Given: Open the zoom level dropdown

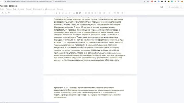Looking at the screenshot, I should point(15,13).
